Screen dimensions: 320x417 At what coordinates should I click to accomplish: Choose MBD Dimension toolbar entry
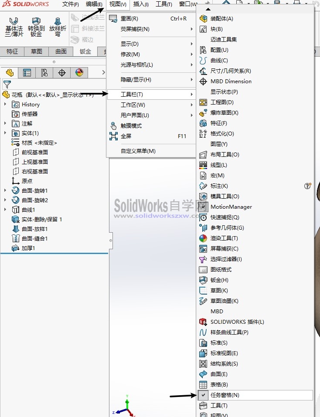[255, 81]
